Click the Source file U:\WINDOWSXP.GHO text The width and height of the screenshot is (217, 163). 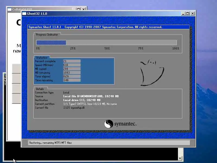(x=91, y=96)
